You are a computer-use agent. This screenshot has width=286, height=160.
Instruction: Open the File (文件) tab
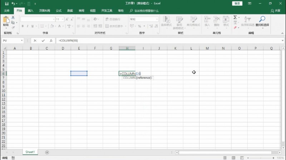tap(7, 11)
